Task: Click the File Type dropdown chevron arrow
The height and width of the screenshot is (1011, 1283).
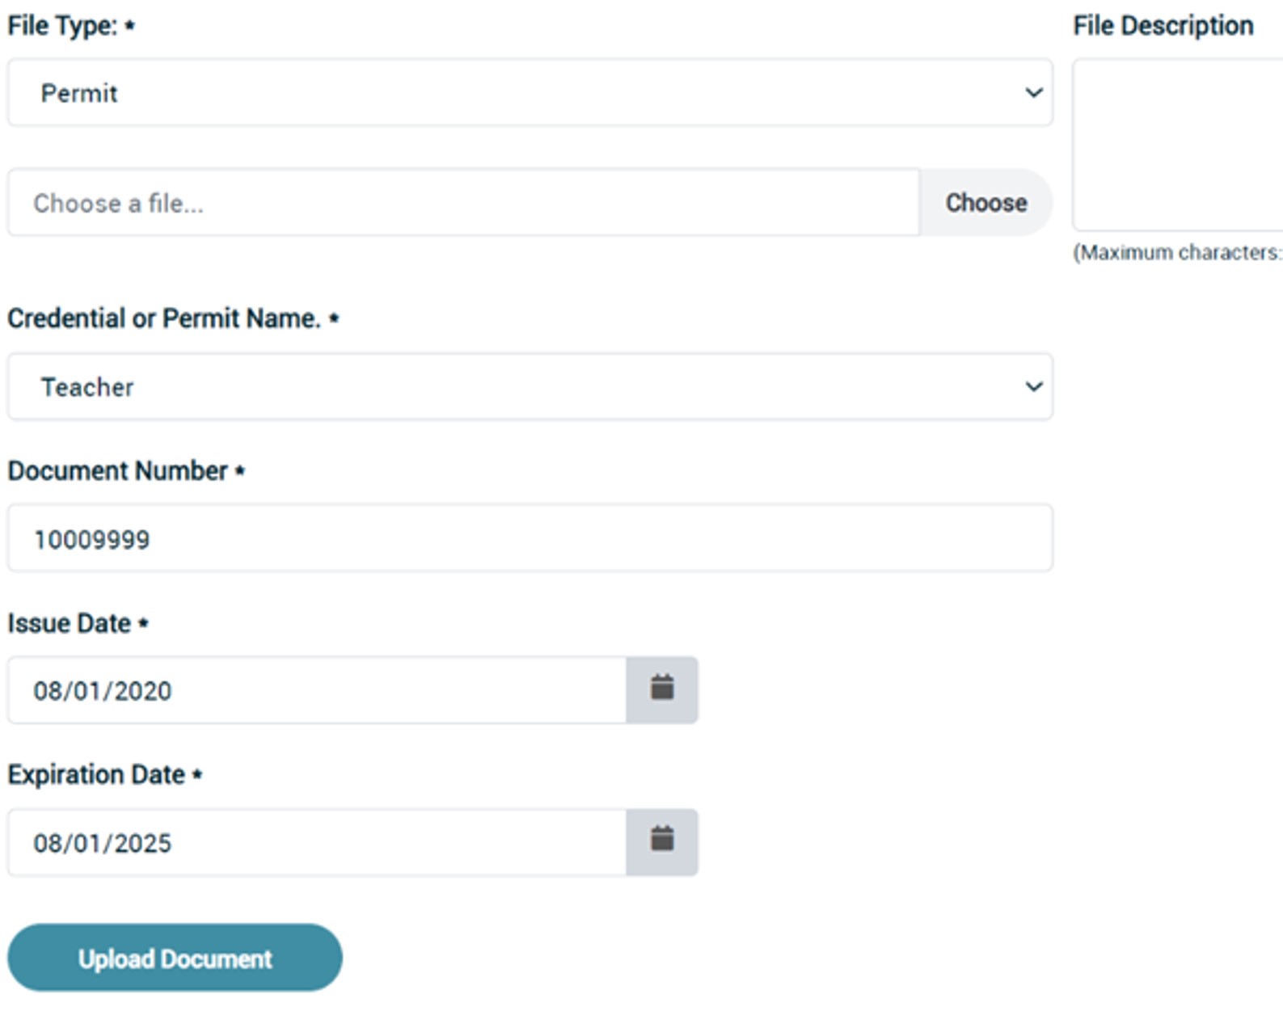Action: coord(1033,93)
